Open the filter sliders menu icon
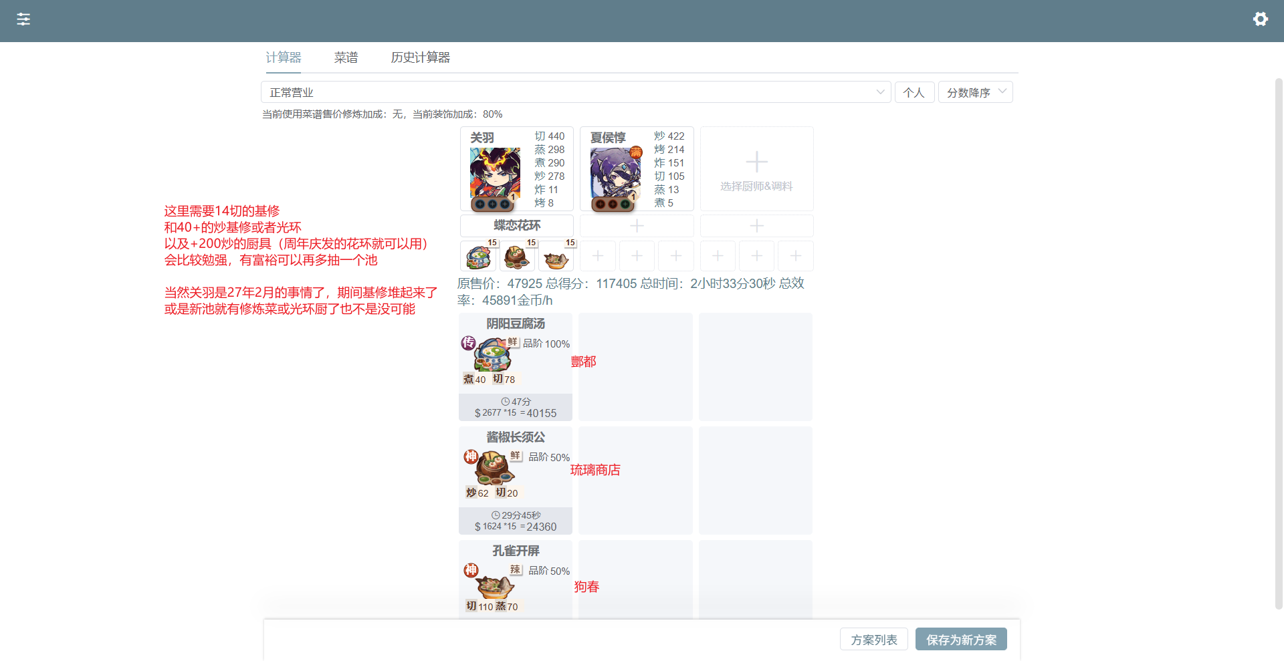Image resolution: width=1284 pixels, height=661 pixels. [23, 19]
